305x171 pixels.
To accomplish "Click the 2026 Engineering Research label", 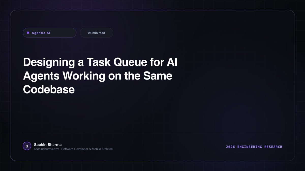I will click(x=254, y=147).
